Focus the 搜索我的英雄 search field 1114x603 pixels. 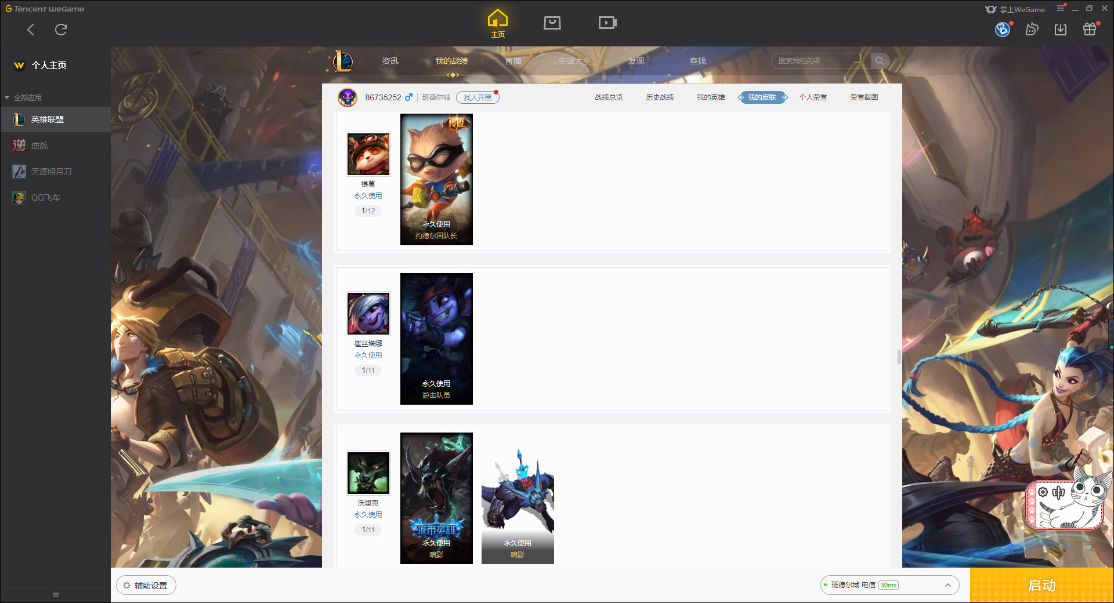tap(821, 61)
